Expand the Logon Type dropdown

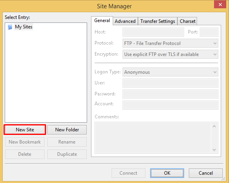170,72
